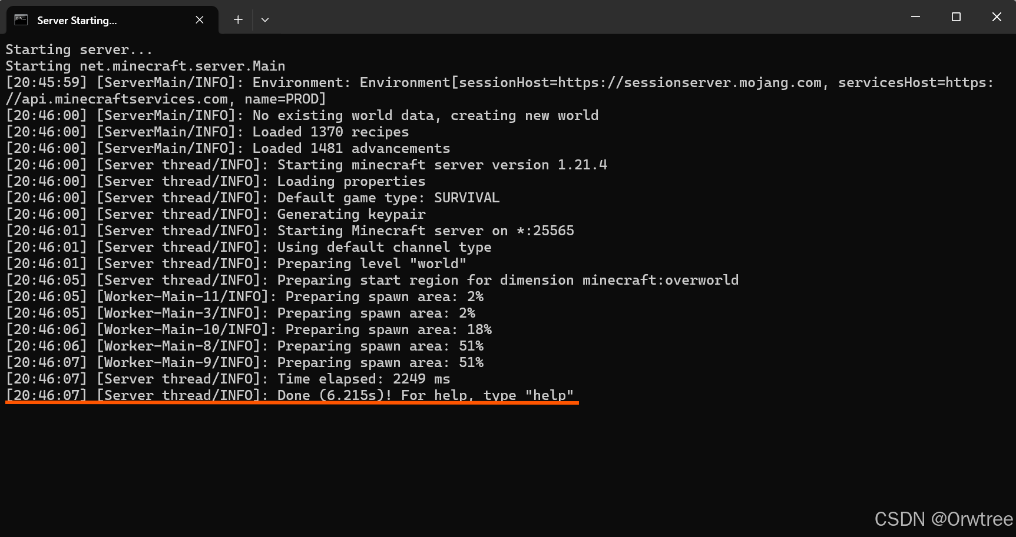
Task: Open the new tab profile dropdown
Action: [265, 20]
